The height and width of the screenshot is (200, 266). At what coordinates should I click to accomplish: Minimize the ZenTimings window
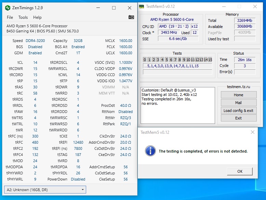pyautogui.click(x=98, y=8)
